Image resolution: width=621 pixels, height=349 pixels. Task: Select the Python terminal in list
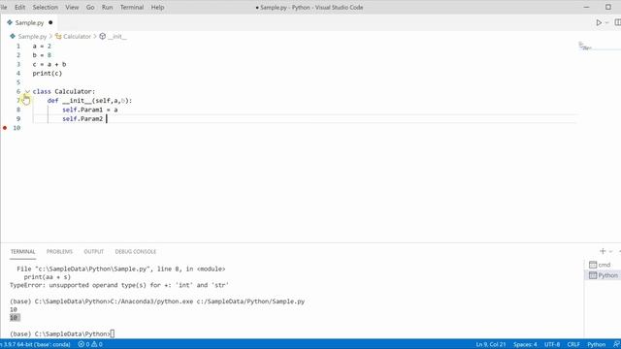pos(603,275)
